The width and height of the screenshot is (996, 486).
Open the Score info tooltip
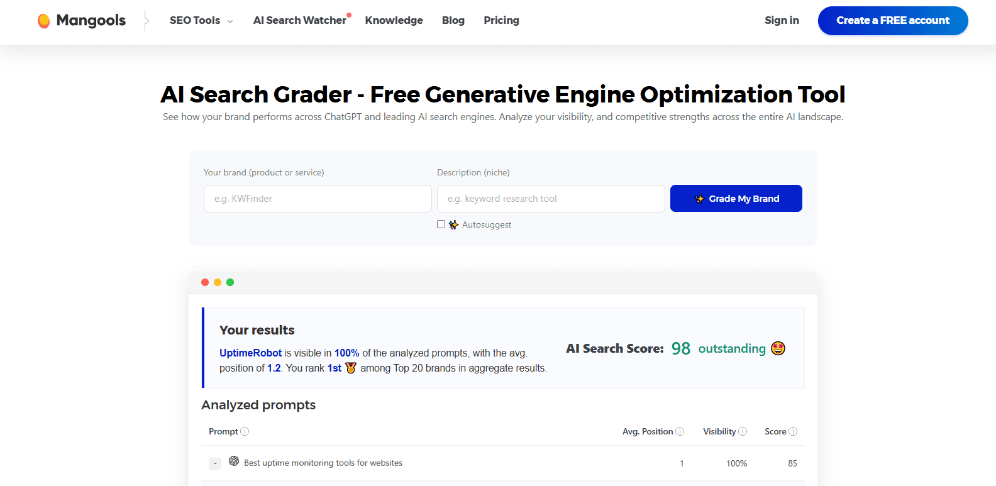pyautogui.click(x=793, y=431)
